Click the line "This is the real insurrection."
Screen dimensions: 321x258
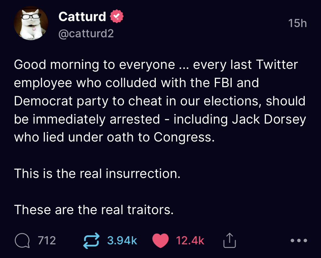(97, 173)
